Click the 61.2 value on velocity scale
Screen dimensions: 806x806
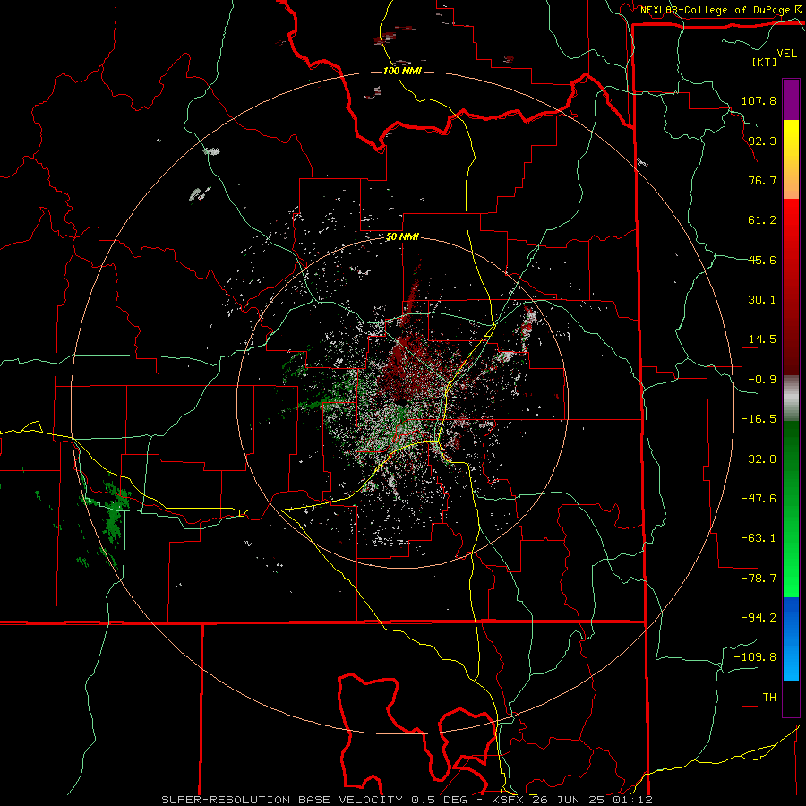coord(762,220)
